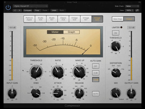Click the Paste button
Screen dimensions: 145x109
click(x=45, y=10)
